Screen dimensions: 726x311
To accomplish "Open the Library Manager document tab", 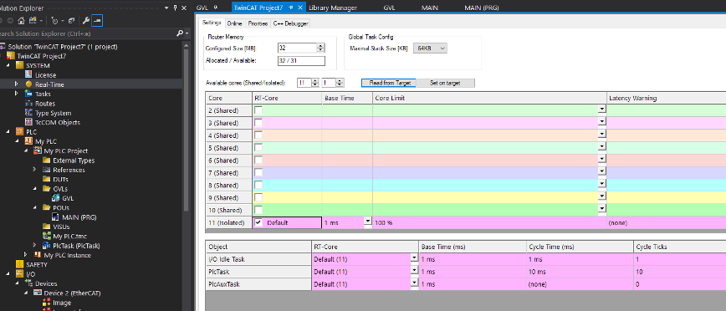I will (332, 8).
